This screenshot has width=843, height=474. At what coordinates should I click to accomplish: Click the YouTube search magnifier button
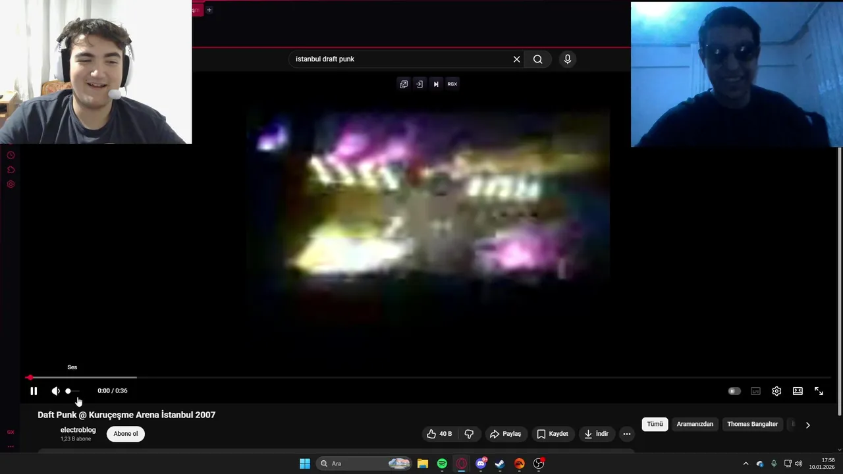pos(538,59)
